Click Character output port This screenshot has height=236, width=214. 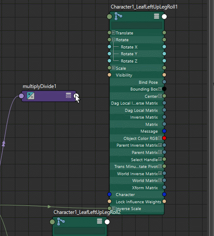coord(164,194)
